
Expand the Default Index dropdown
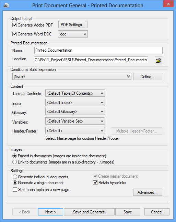[x=75, y=103]
